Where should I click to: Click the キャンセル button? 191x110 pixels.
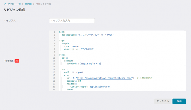[163, 101]
